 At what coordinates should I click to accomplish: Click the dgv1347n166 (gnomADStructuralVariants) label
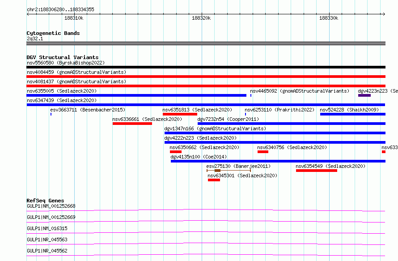click(x=215, y=128)
